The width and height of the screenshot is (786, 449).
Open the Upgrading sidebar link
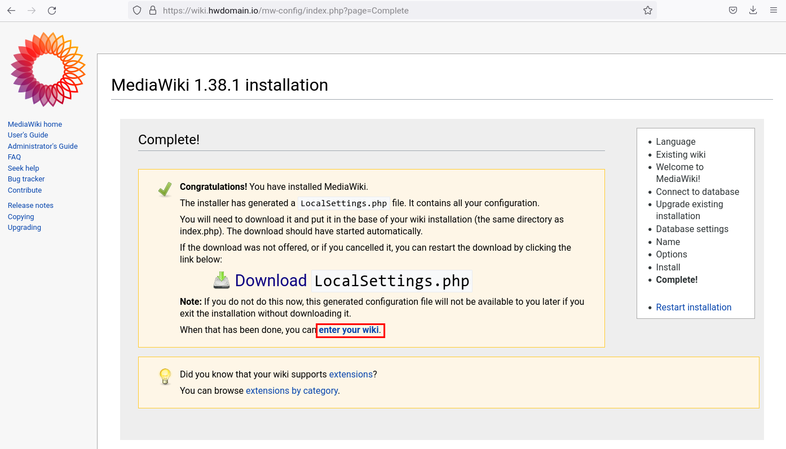click(x=24, y=228)
